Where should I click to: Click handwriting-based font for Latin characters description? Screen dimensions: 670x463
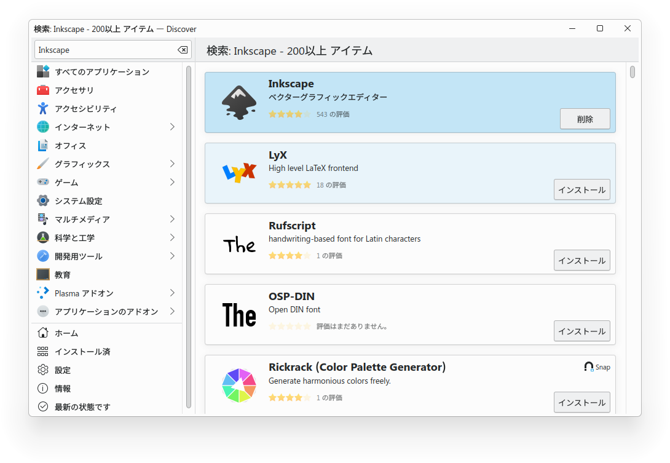click(x=344, y=239)
